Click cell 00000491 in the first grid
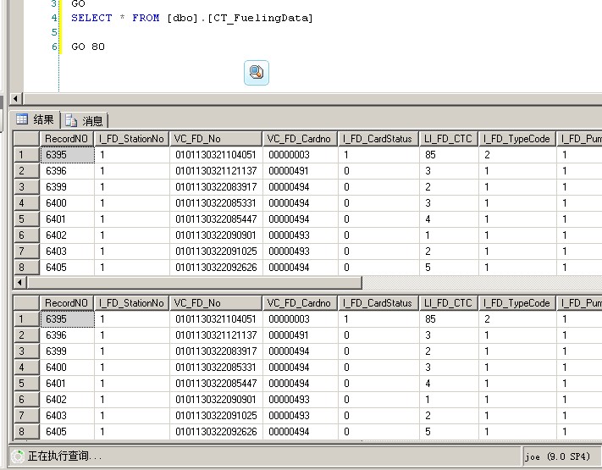 [301, 171]
